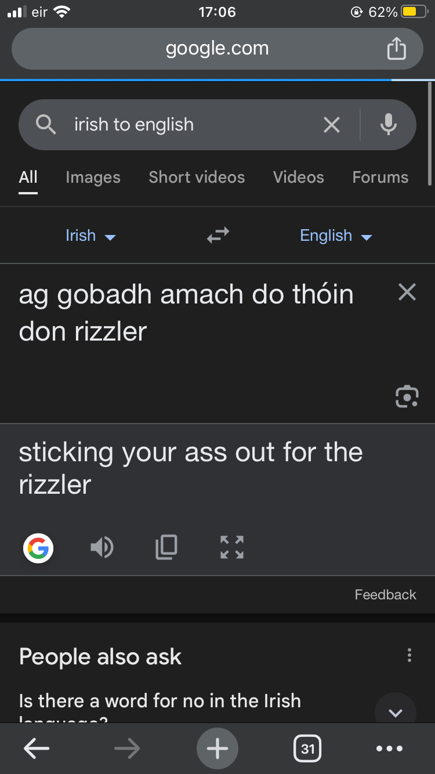Image resolution: width=435 pixels, height=774 pixels.
Task: Expand translation to fullscreen
Action: tap(232, 547)
